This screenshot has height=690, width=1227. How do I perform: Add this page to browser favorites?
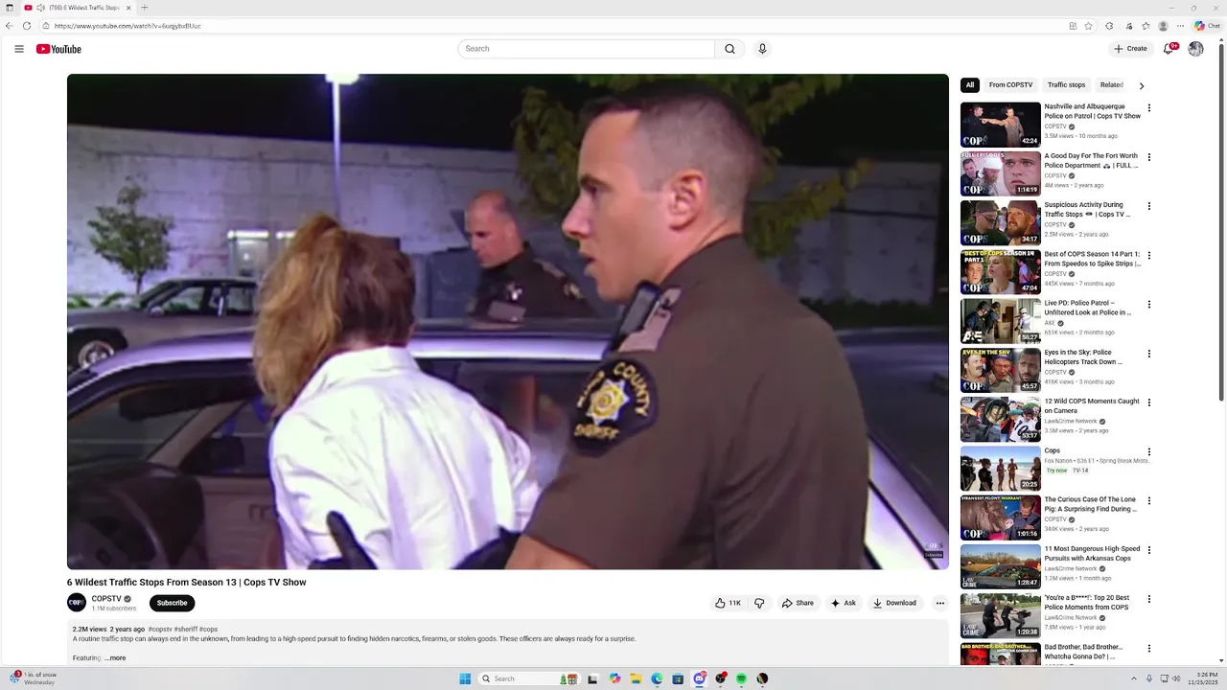point(1088,26)
